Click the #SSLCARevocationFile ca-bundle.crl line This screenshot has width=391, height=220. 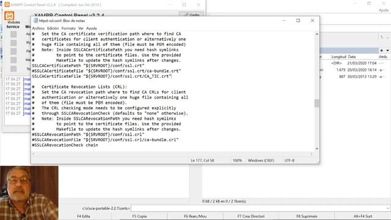[105, 140]
